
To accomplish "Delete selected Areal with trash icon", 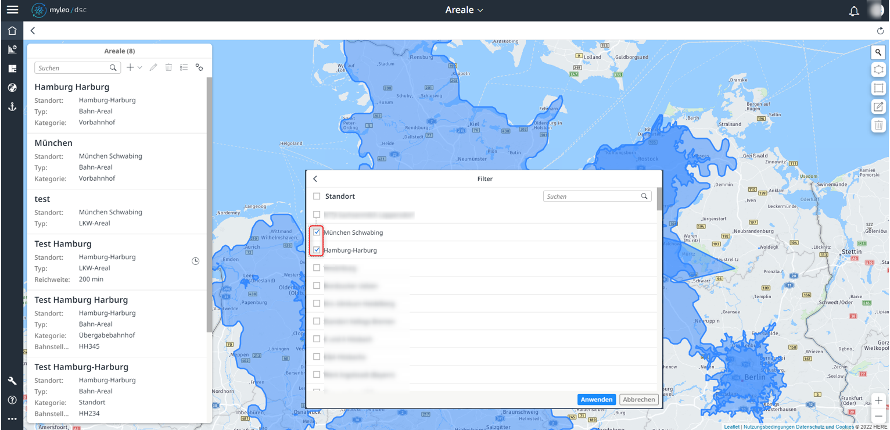I will pos(168,67).
